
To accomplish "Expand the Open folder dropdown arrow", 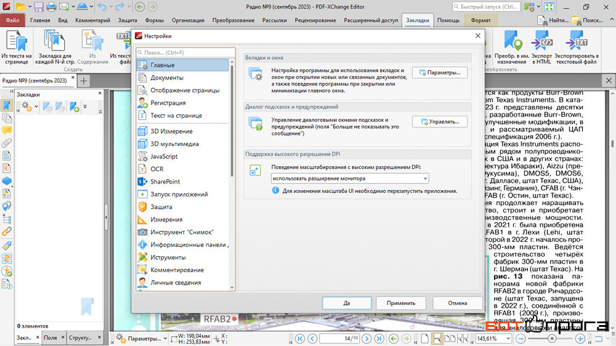I will (30, 7).
